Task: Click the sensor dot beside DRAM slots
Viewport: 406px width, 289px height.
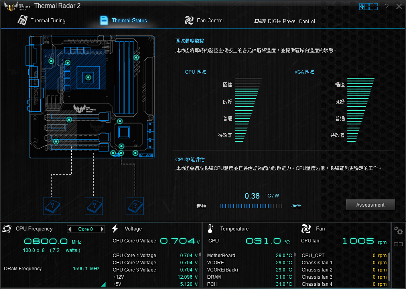Action: 136,58
